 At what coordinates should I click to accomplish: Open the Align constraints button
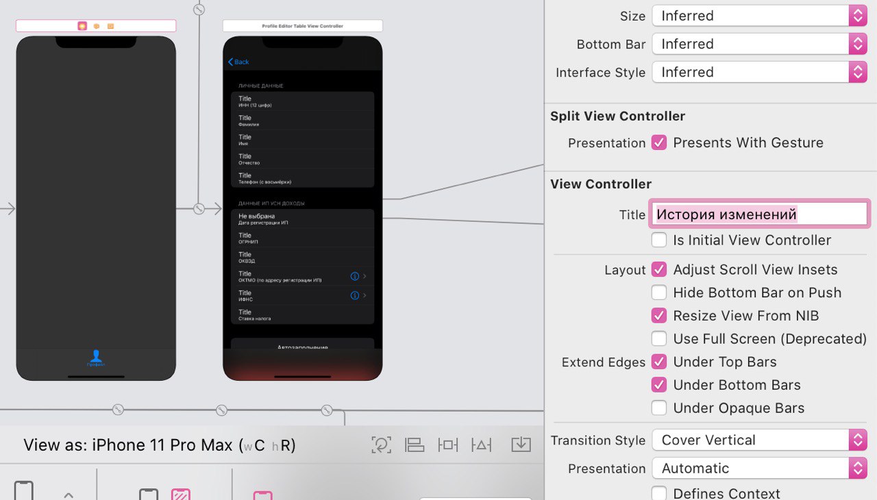[x=415, y=445]
